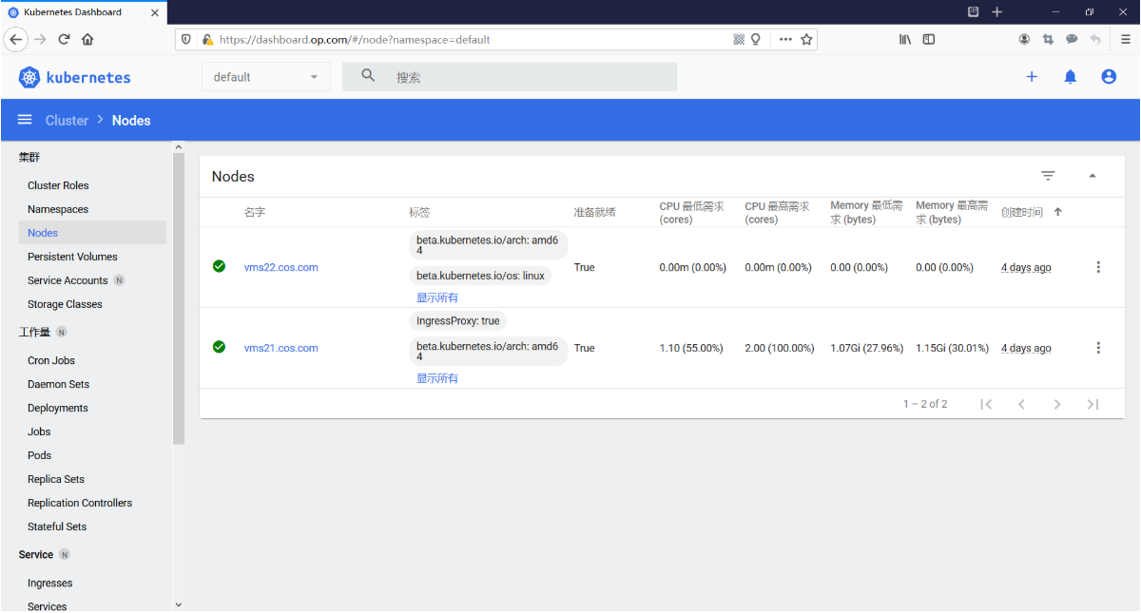Open Ingresses in sidebar
Image resolution: width=1141 pixels, height=613 pixels.
50,584
